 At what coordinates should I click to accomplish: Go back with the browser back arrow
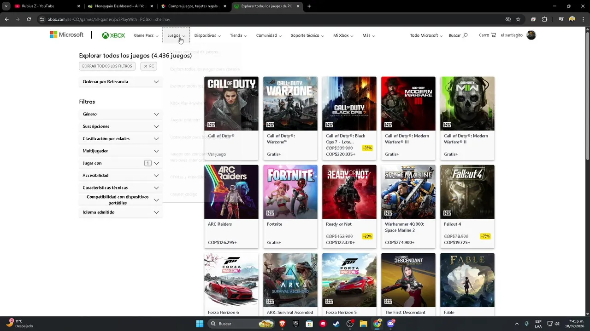(x=7, y=19)
